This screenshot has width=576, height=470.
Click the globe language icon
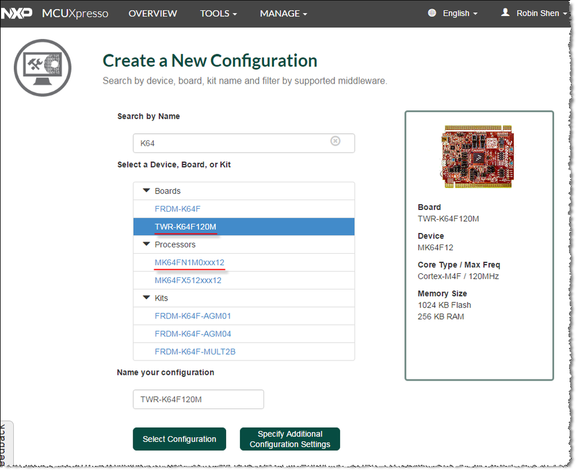(432, 13)
